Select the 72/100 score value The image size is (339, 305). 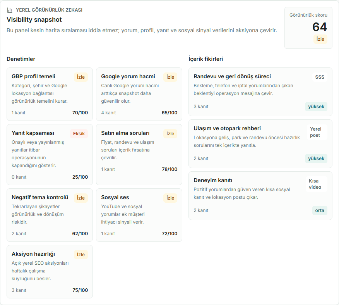(x=169, y=234)
